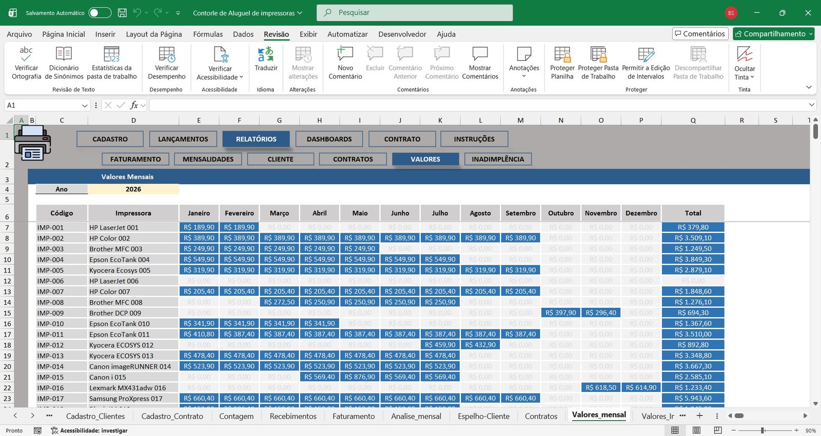Click the BS user account avatar
The width and height of the screenshot is (821, 436).
tap(731, 13)
